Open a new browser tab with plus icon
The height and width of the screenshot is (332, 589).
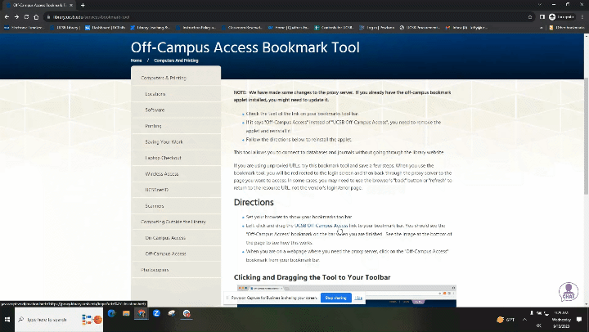coord(83,5)
